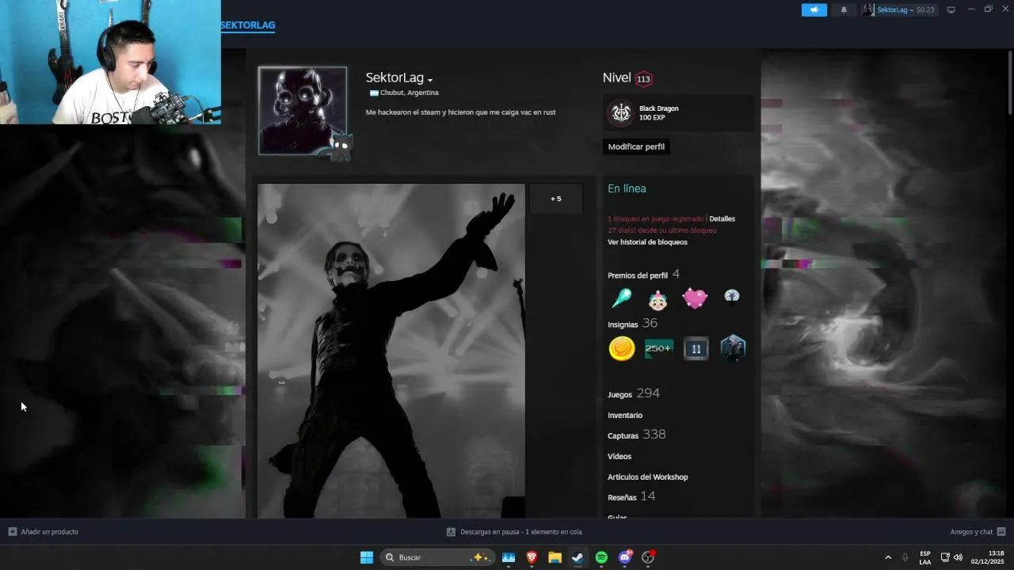Screen dimensions: 1014x570
Task: Click the 100 EXP text
Action: [652, 118]
